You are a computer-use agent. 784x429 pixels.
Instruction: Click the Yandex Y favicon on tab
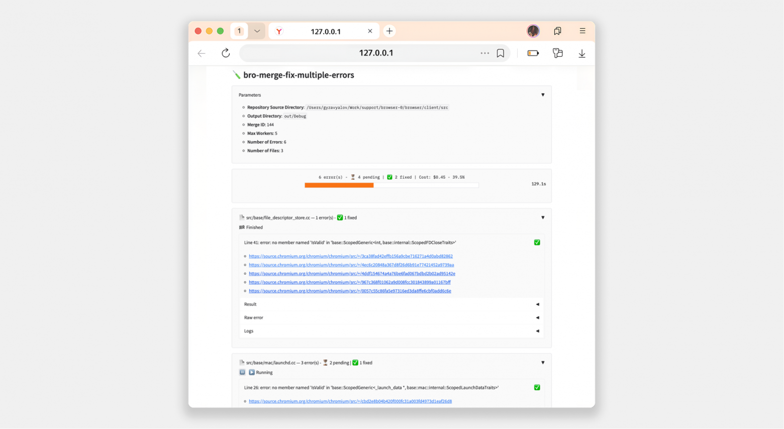(x=279, y=31)
